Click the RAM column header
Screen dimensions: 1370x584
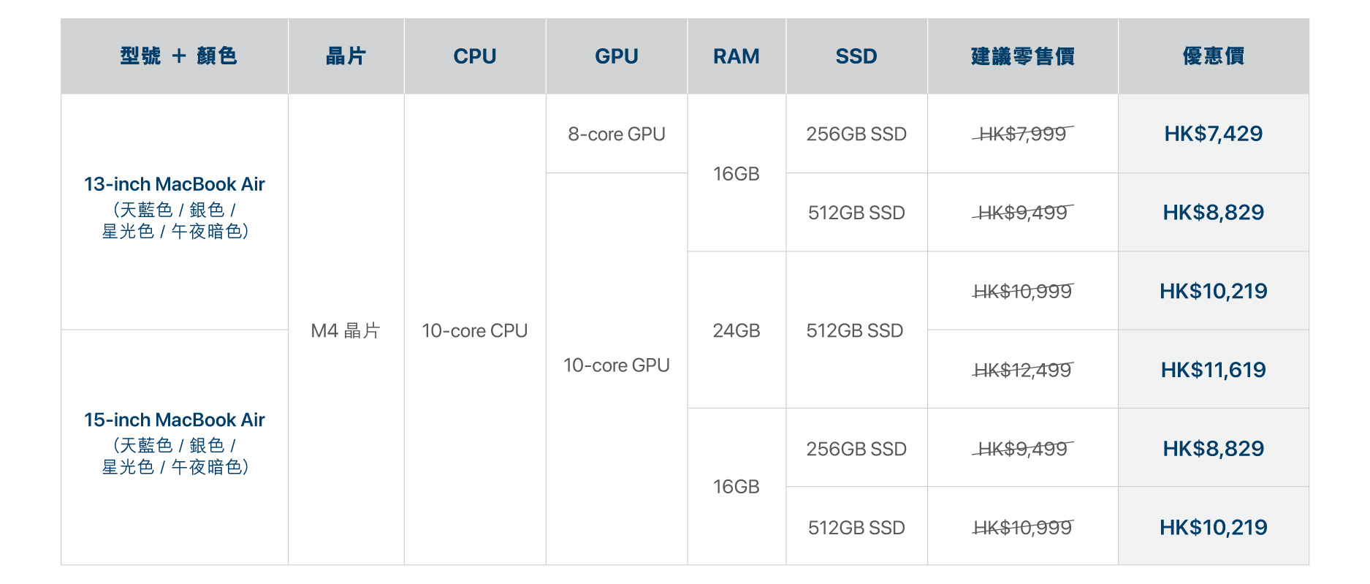737,56
